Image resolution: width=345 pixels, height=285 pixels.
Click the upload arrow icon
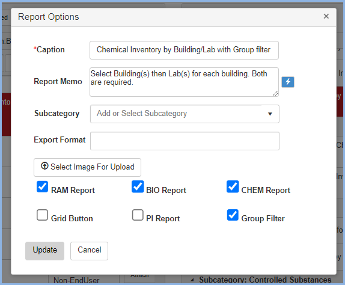tap(44, 166)
